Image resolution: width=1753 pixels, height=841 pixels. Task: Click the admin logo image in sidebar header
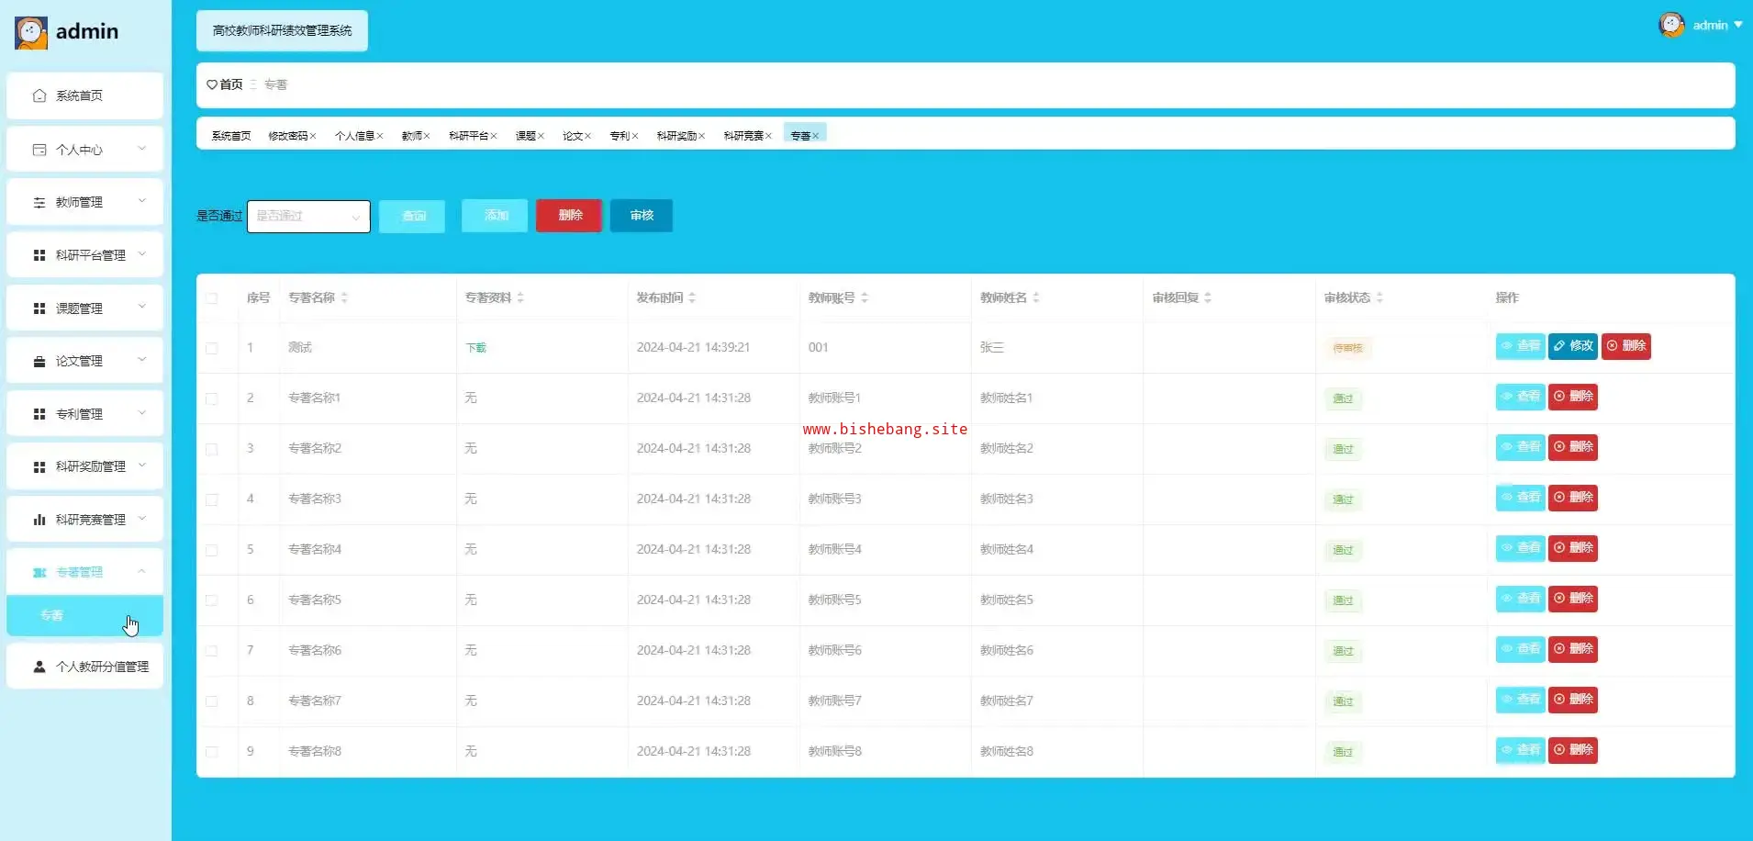tap(30, 32)
